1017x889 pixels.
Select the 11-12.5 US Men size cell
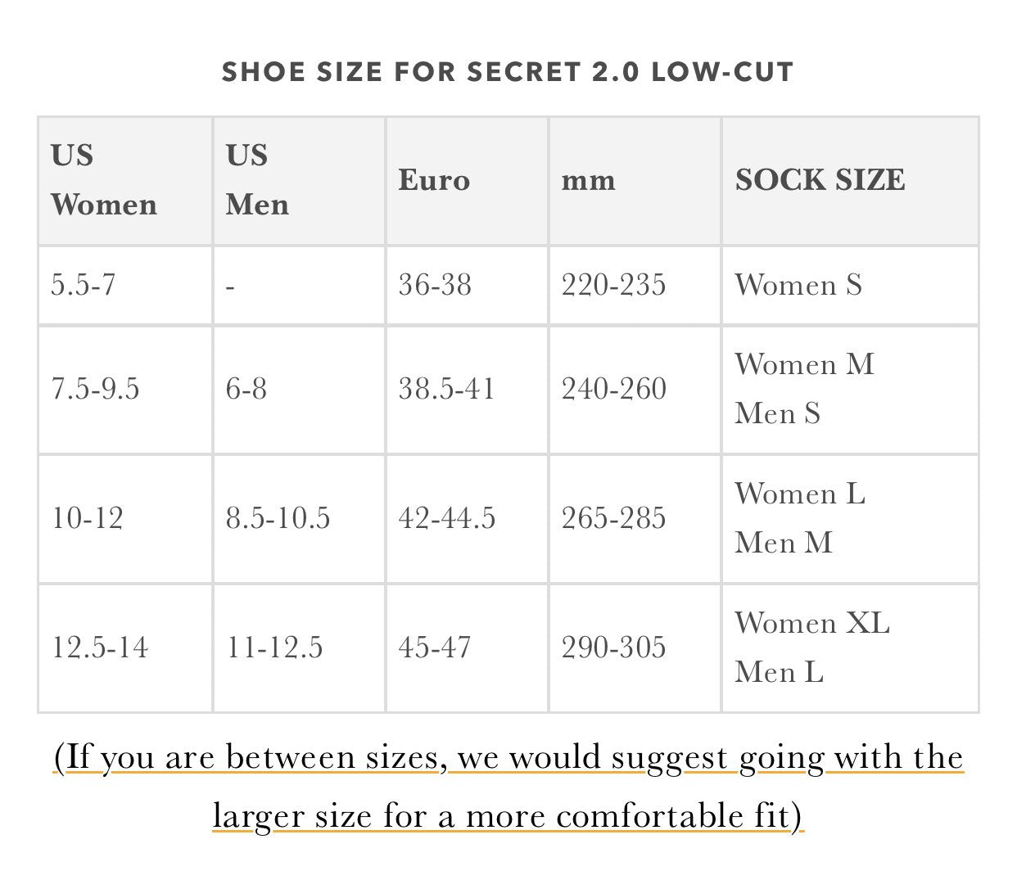(274, 648)
